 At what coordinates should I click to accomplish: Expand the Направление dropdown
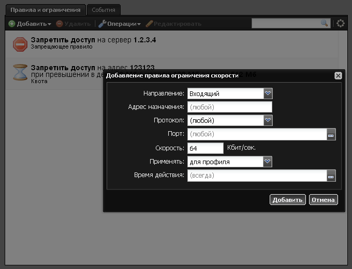[x=268, y=93]
